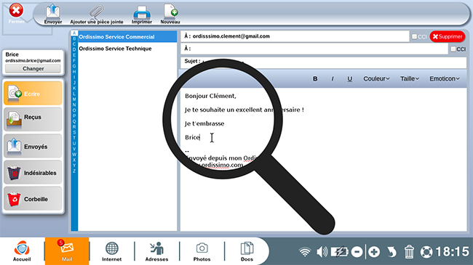This screenshot has height=265, width=473.
Task: Attach a file with Ajouter une pièce jointe
Action: [x=97, y=14]
